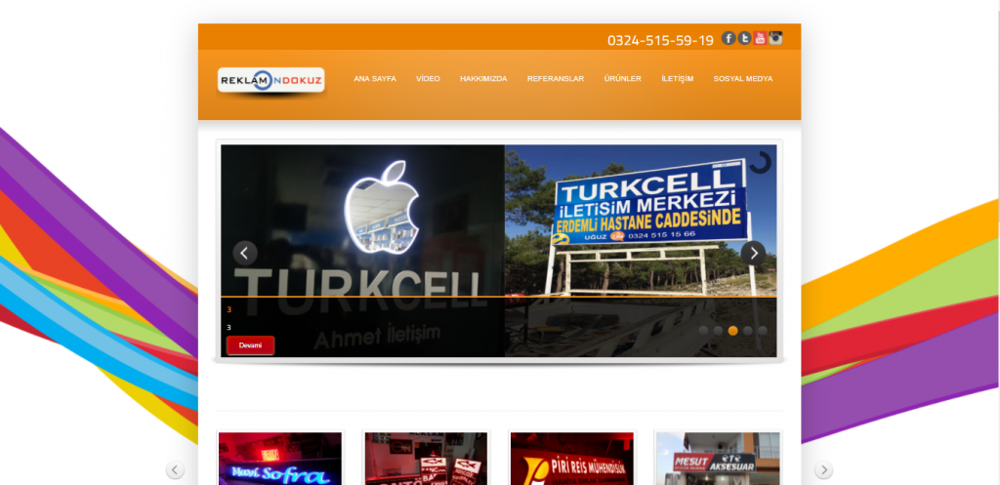Open REFERANSLAR menu item
The height and width of the screenshot is (485, 1000).
556,79
